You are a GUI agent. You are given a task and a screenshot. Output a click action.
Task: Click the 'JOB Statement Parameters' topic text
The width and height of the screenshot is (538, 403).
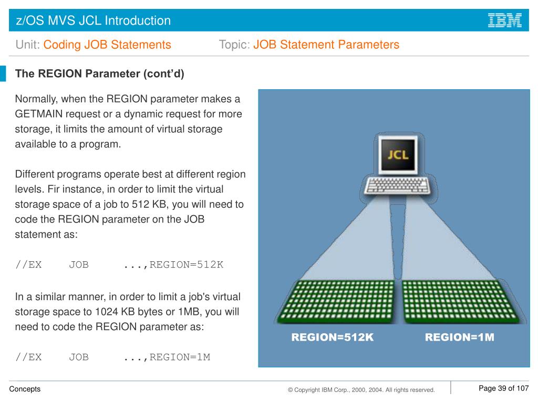coord(326,45)
